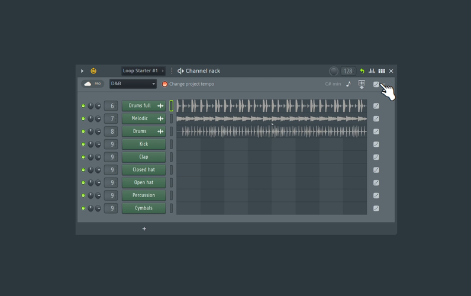Image resolution: width=471 pixels, height=296 pixels.
Task: Randomize the Open hat channel dice
Action: point(376,183)
